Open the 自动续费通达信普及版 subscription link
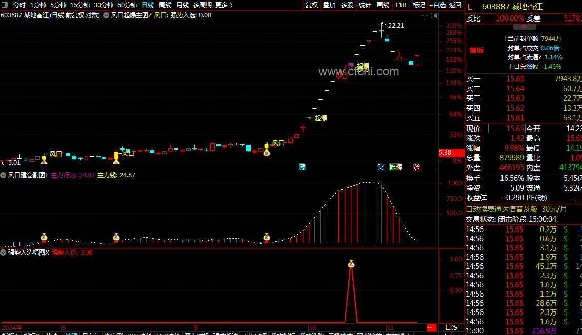The height and width of the screenshot is (335, 582). pyautogui.click(x=516, y=209)
